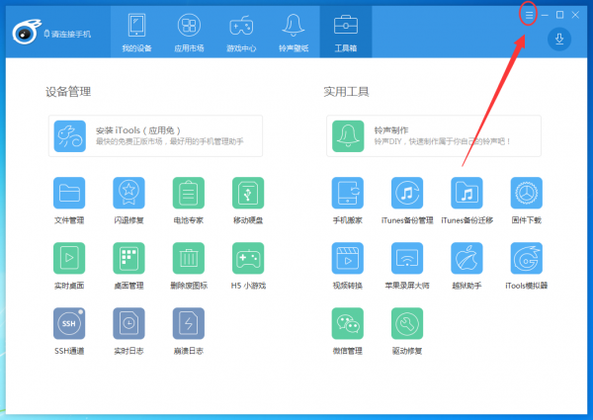Click the iTools eye logo
593x420 pixels.
26,33
